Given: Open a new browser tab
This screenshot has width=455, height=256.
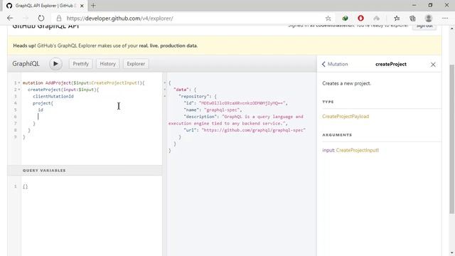Looking at the screenshot, I should (x=93, y=6).
